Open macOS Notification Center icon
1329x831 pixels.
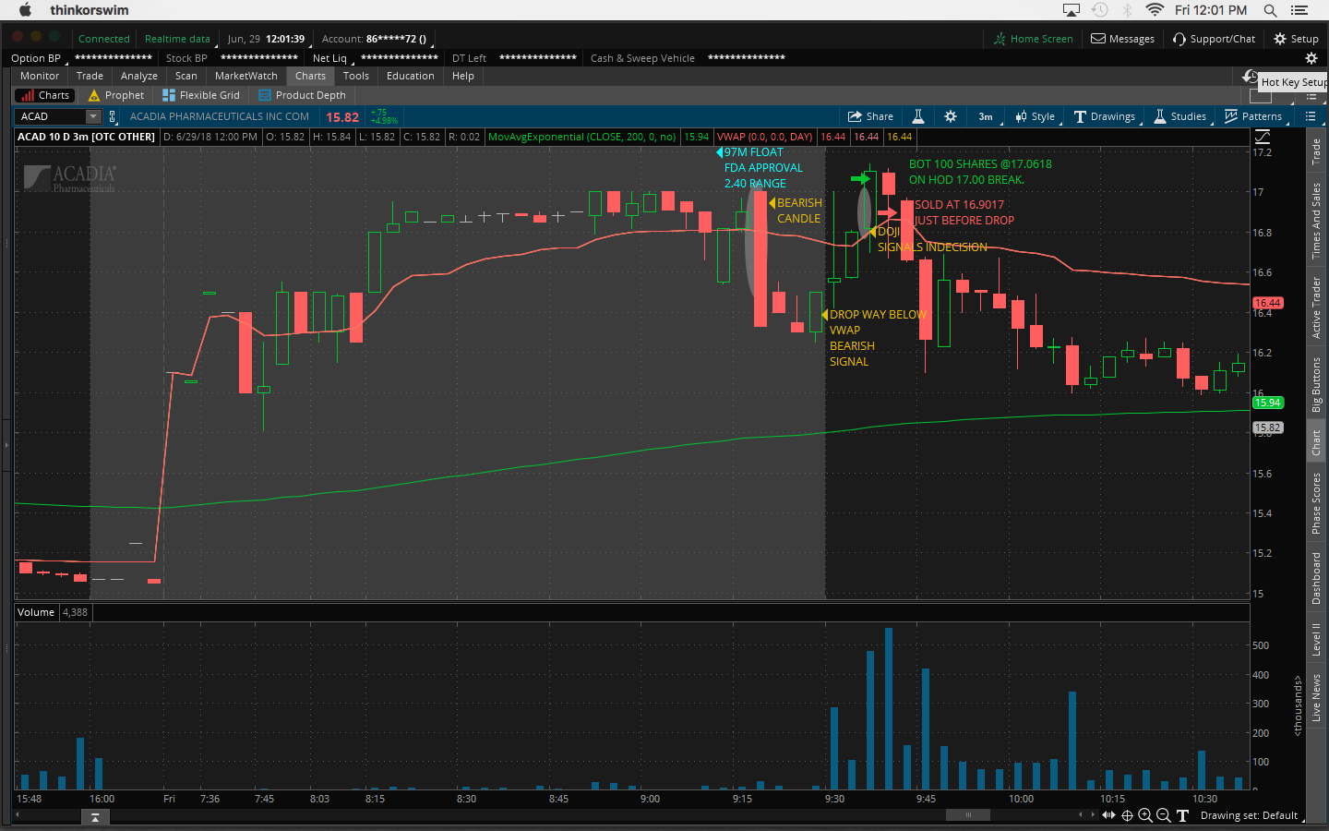pos(1299,10)
